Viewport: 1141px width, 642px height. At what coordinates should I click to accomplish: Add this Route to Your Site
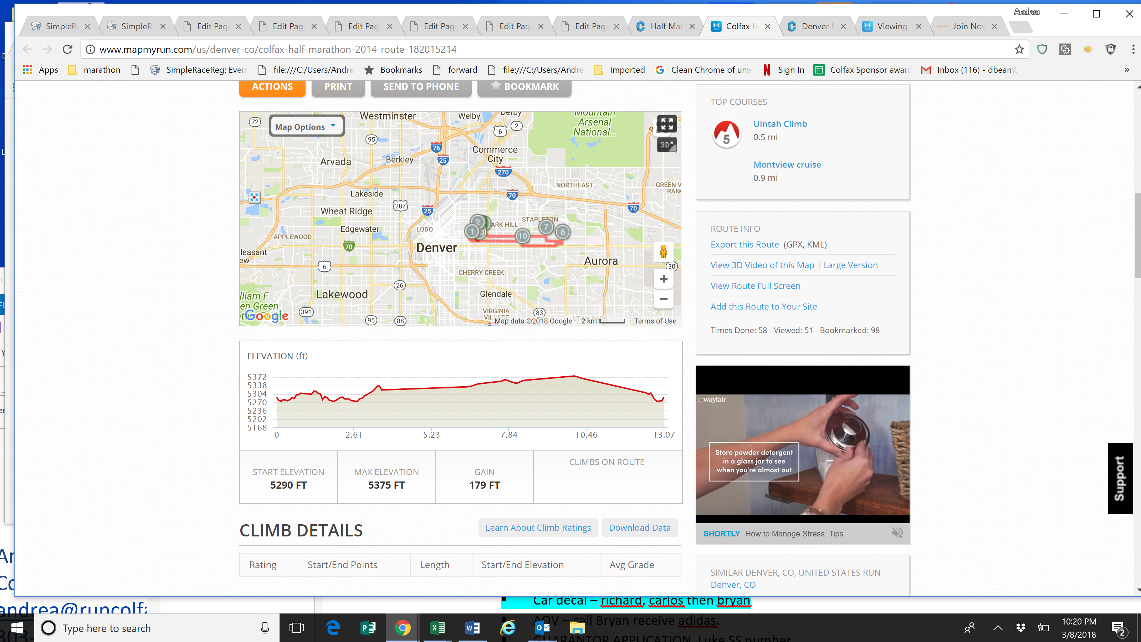click(764, 307)
